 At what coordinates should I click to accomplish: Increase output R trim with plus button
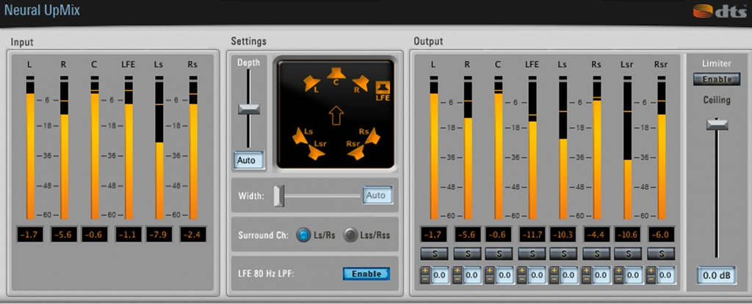click(x=458, y=271)
